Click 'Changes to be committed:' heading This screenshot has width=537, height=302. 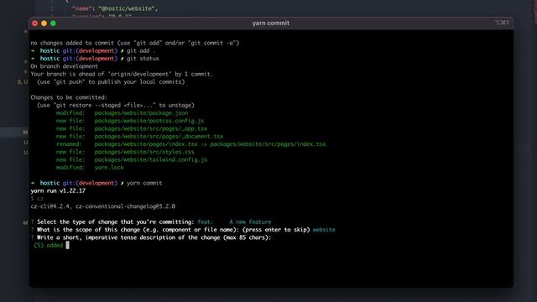click(69, 97)
